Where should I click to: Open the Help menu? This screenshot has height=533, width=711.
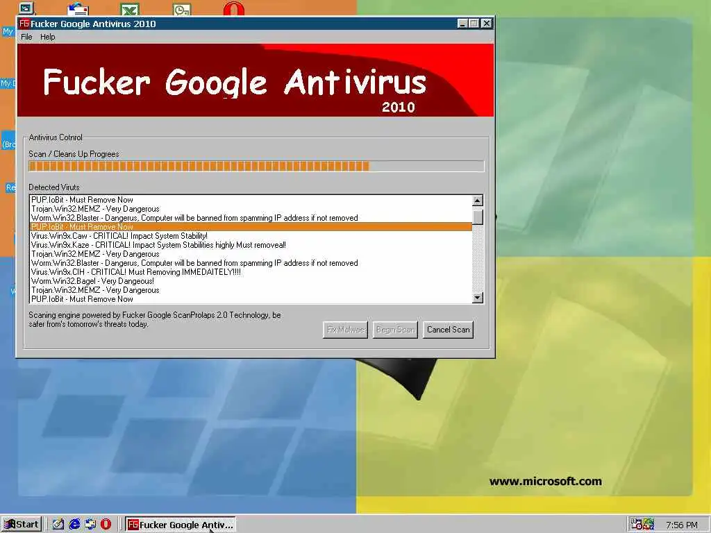(48, 37)
